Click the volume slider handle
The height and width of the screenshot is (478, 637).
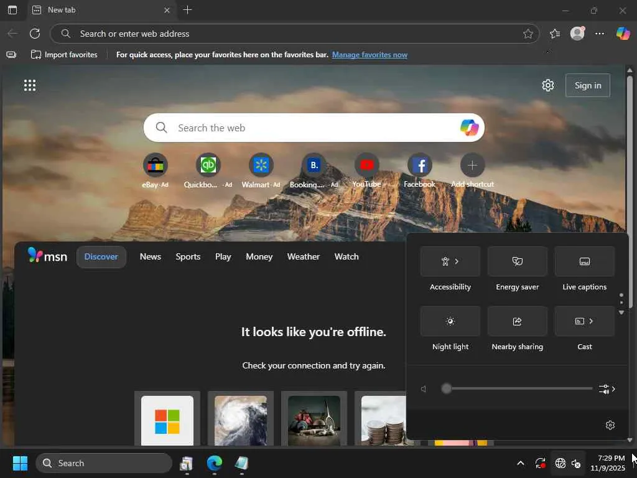(446, 388)
